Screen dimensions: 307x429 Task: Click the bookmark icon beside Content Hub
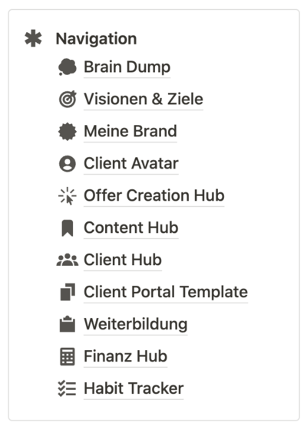tap(68, 228)
